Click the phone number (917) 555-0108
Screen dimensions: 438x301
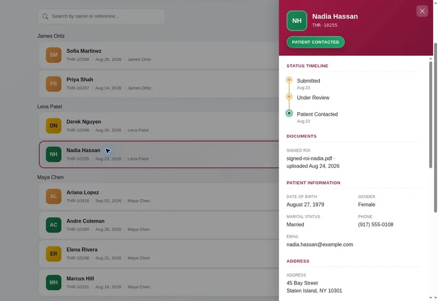tap(376, 224)
